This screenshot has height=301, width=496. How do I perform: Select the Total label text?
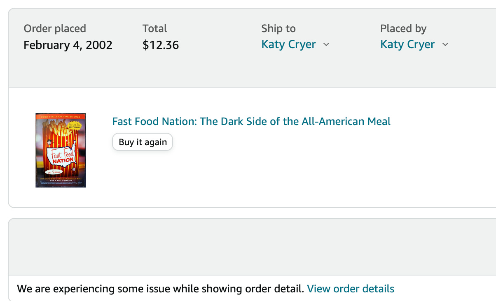[x=154, y=28]
